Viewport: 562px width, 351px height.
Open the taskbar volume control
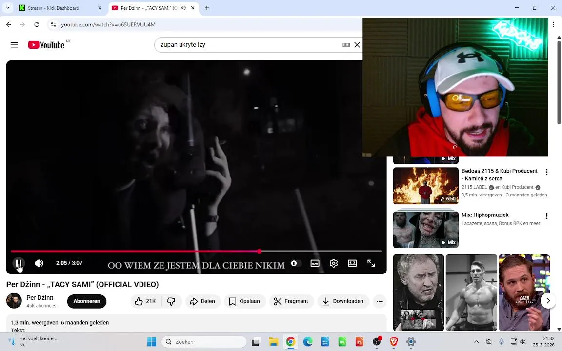click(x=523, y=342)
